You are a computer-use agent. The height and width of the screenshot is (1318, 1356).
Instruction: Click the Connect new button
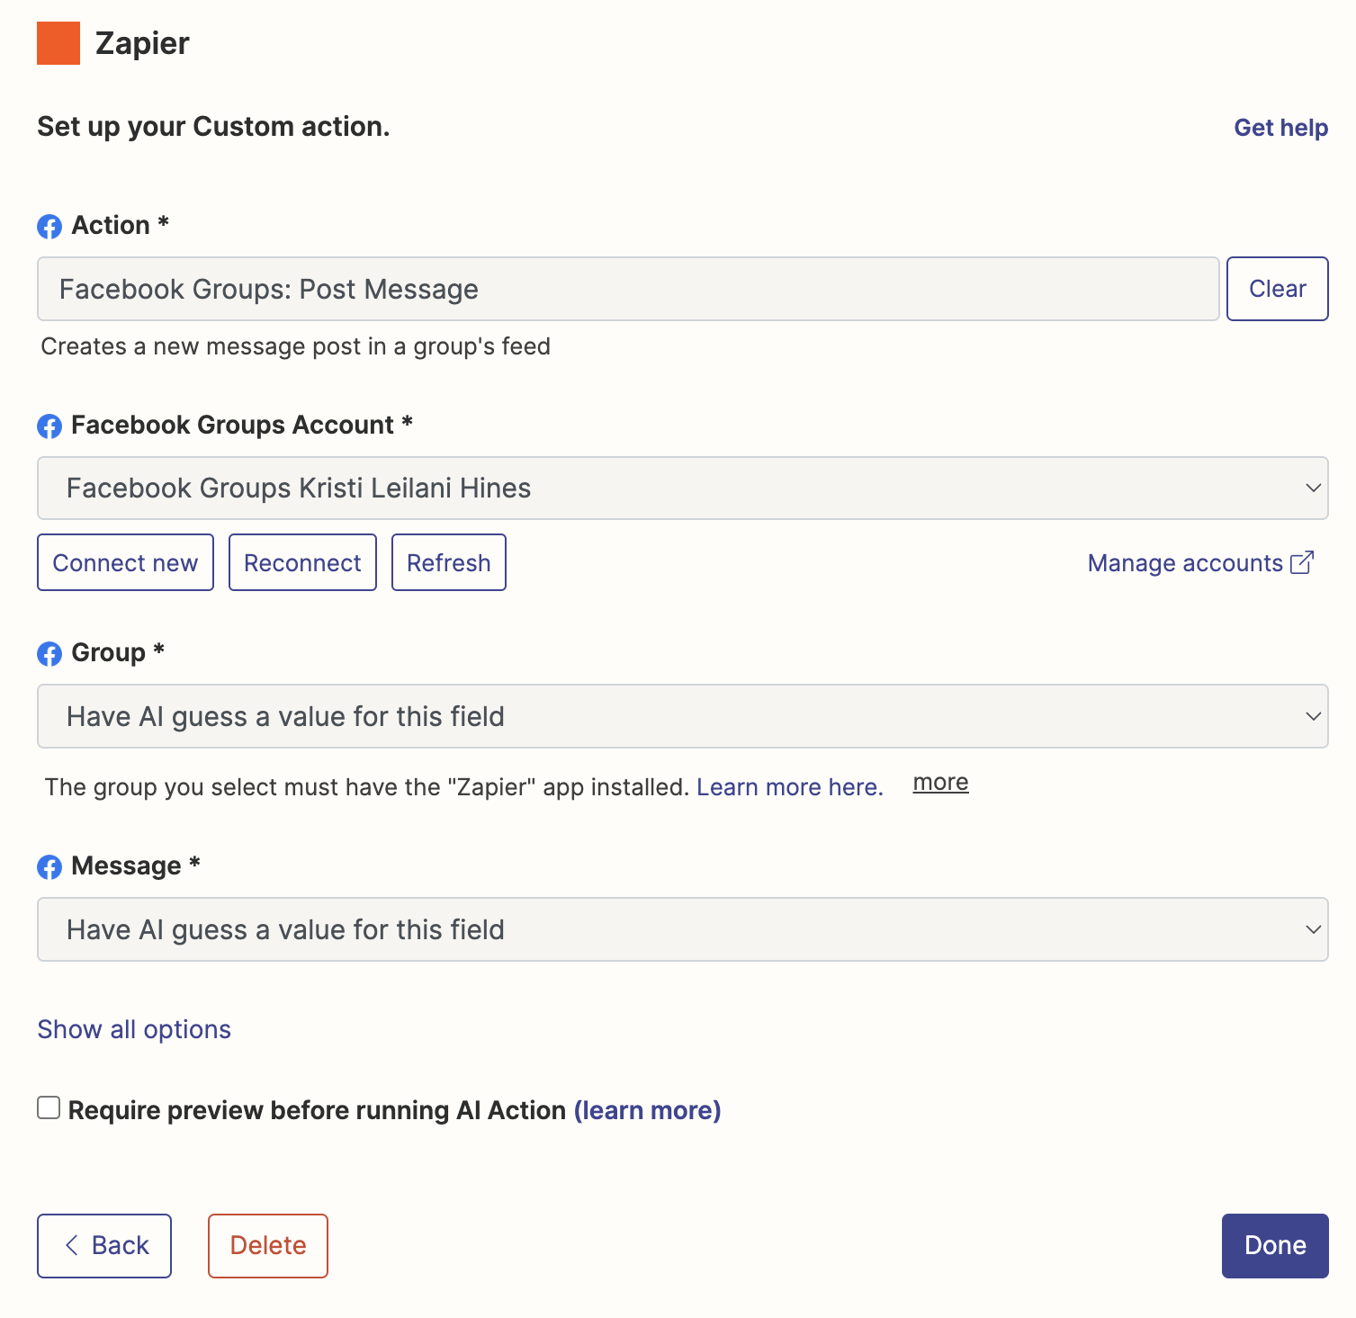[125, 562]
